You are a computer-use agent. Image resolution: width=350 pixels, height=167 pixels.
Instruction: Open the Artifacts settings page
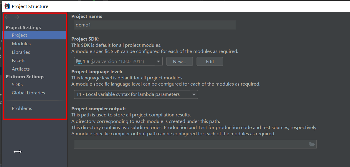(21, 69)
